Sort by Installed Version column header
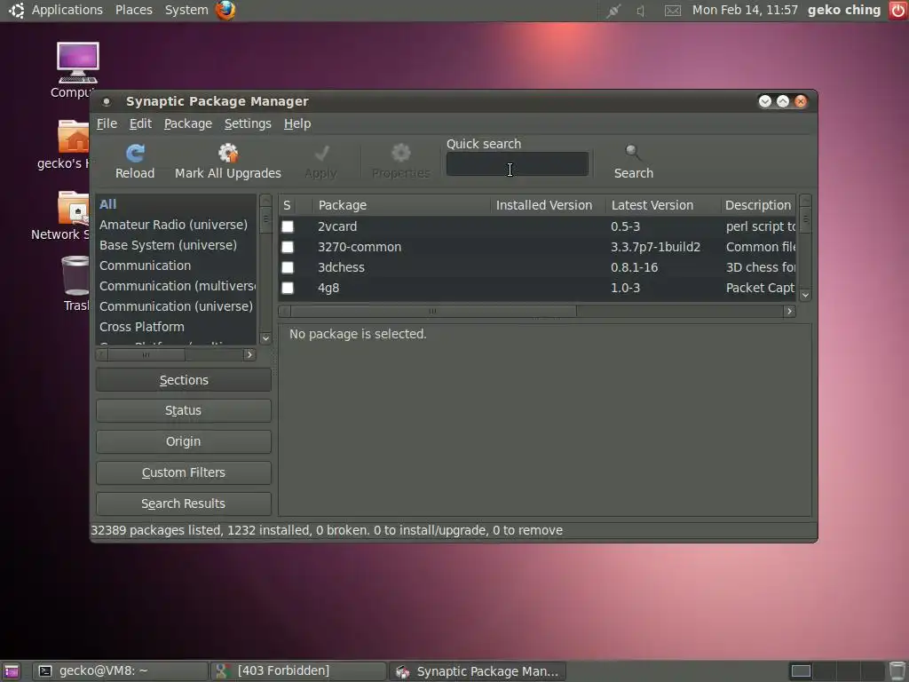This screenshot has height=682, width=909. tap(548, 205)
